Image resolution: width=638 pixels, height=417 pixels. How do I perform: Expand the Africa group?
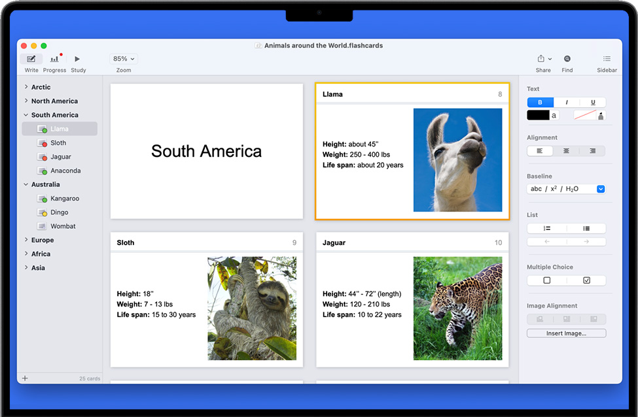26,254
